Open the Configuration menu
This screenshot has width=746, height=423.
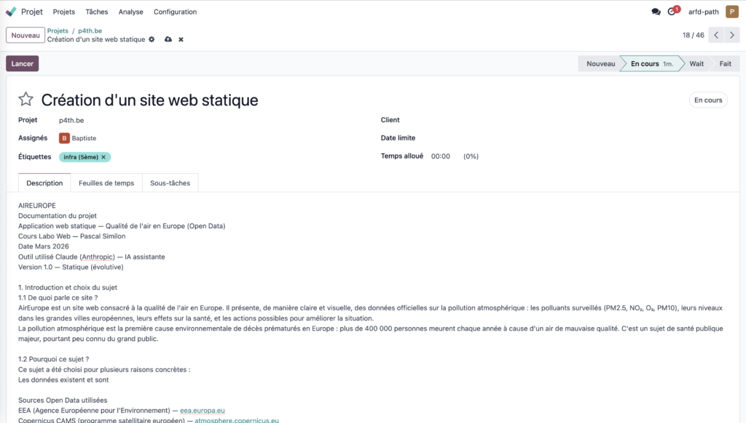[x=175, y=12]
